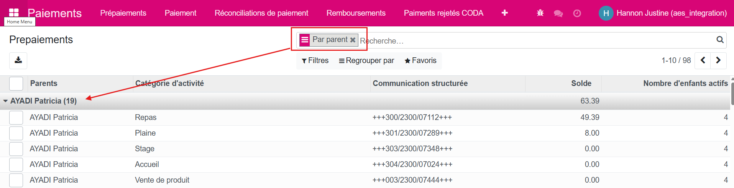This screenshot has height=188, width=734.
Task: Click the plus icon in top navbar
Action: pos(505,13)
